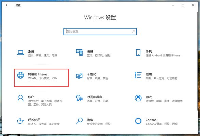Select the 网络和 Internet title

tap(38, 74)
